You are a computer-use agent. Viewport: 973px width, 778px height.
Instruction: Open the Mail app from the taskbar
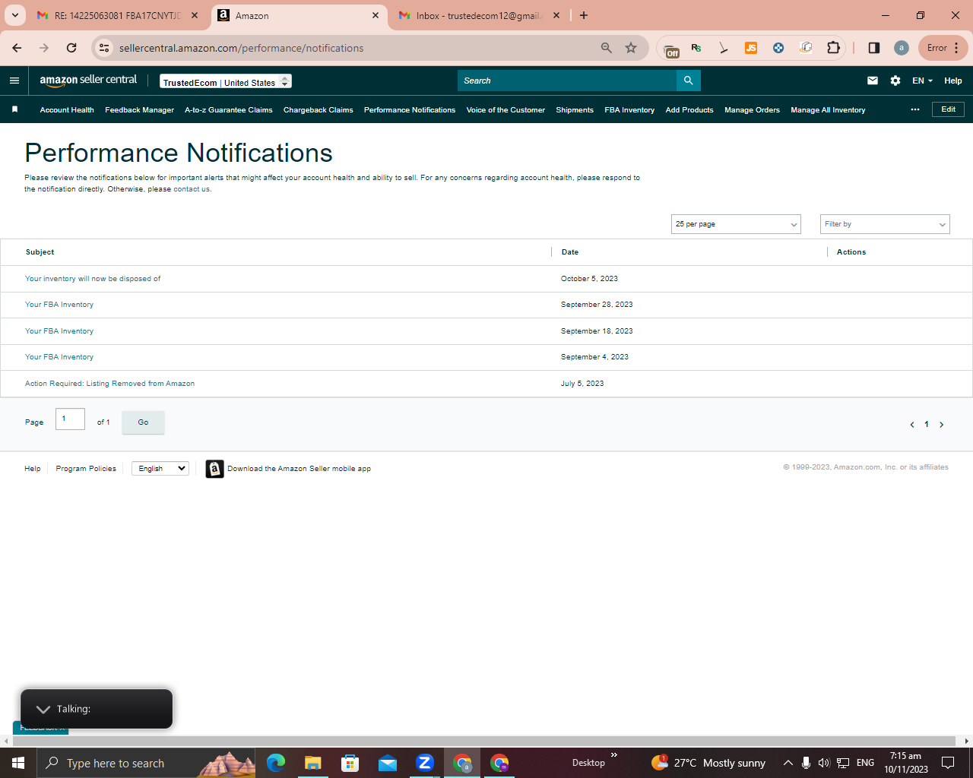point(388,763)
